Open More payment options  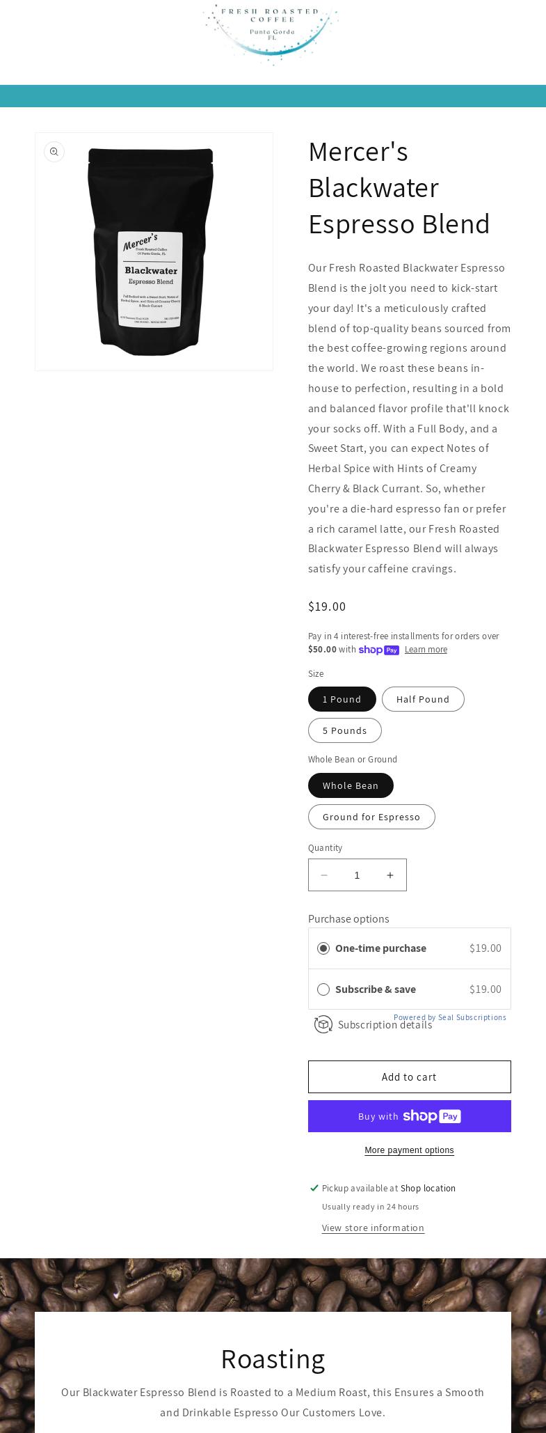(x=409, y=1150)
